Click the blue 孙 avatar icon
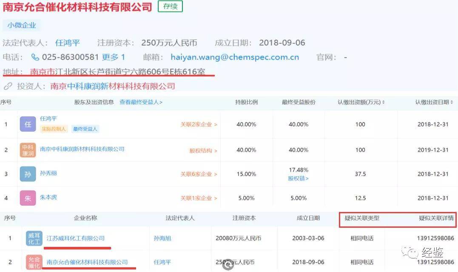 point(28,174)
